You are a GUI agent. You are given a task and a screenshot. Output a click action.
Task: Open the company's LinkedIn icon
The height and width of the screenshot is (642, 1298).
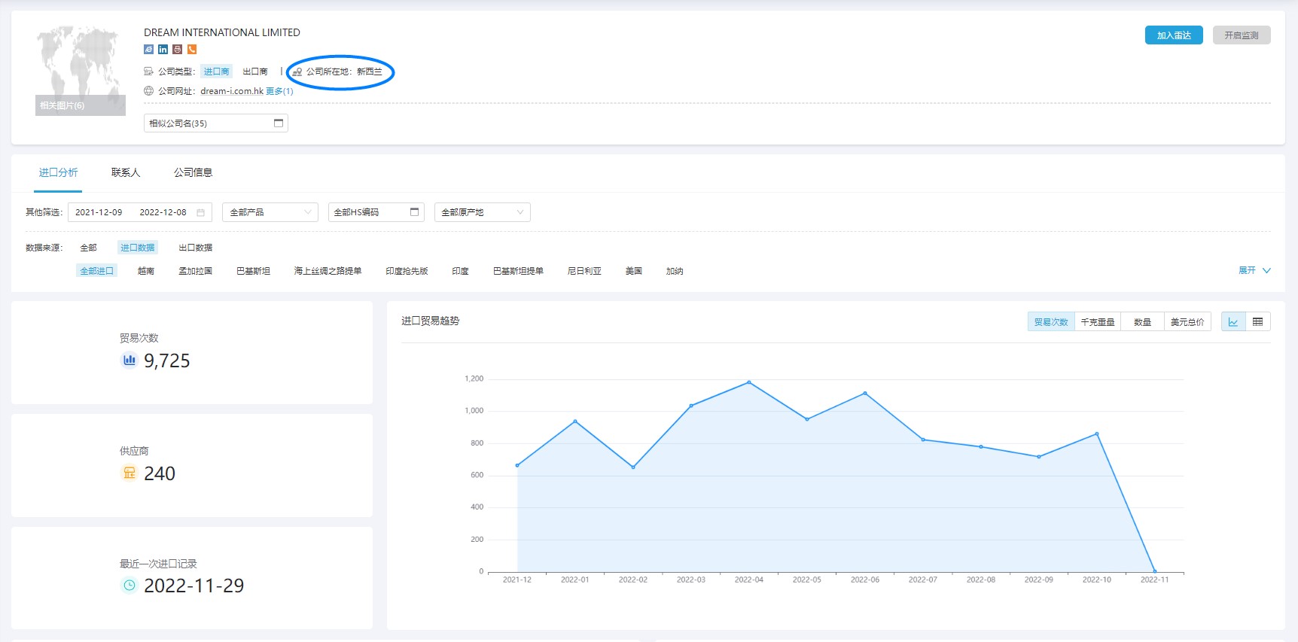tap(163, 50)
